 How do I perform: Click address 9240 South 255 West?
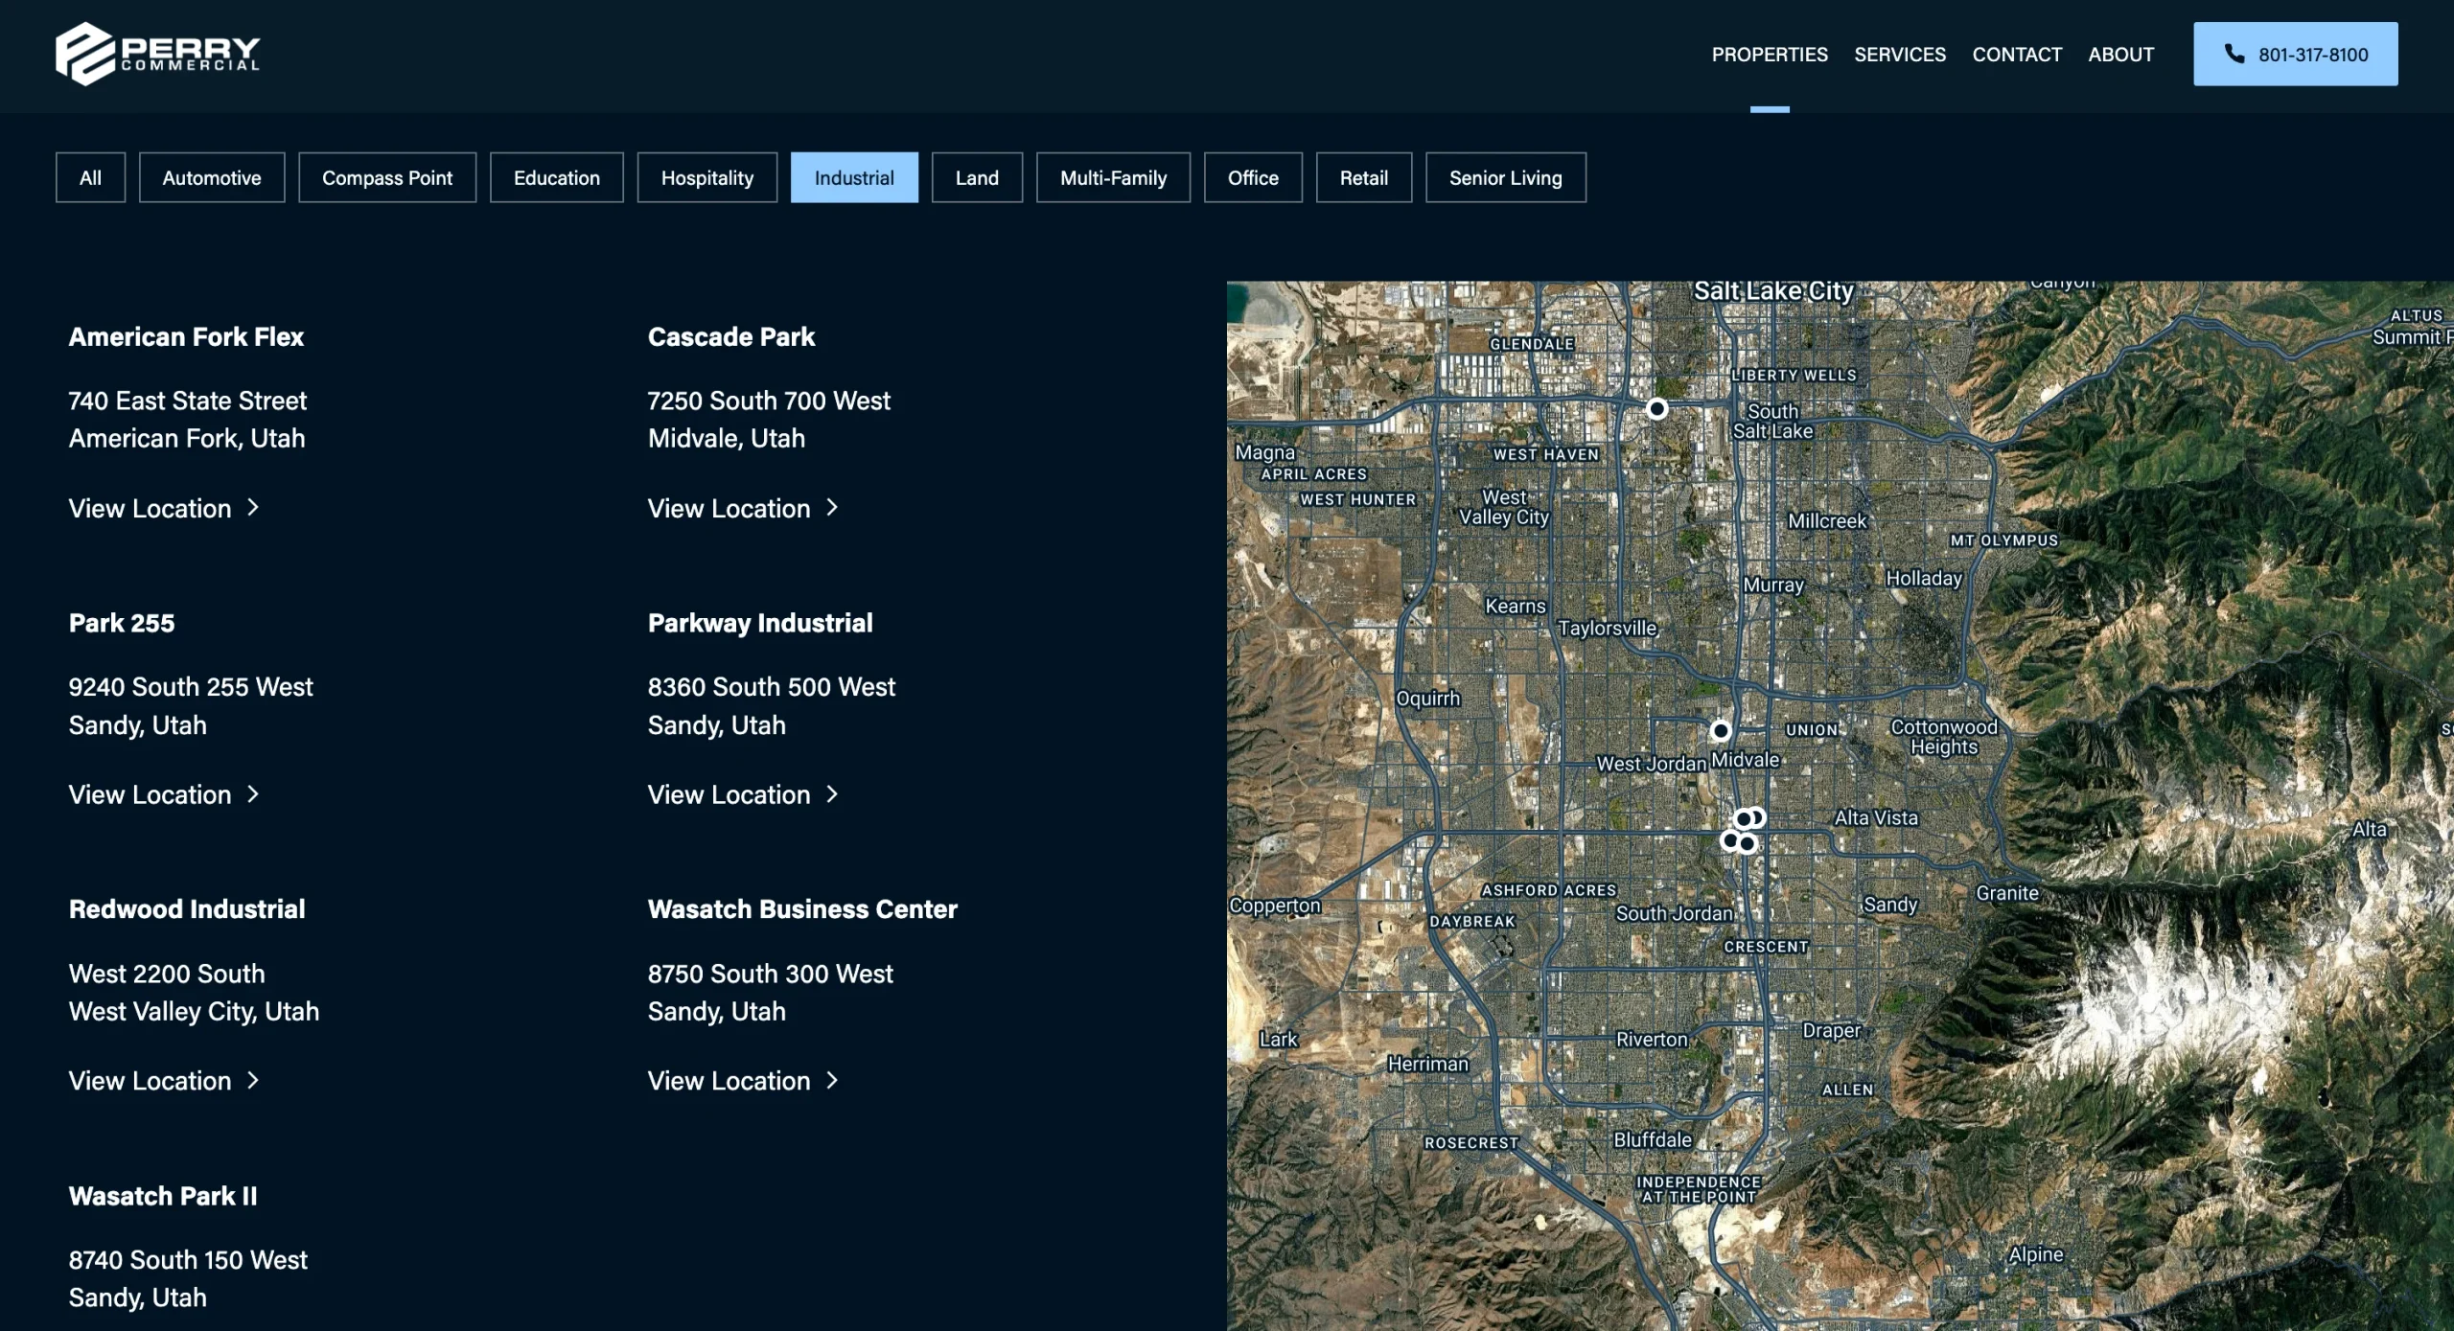191,686
